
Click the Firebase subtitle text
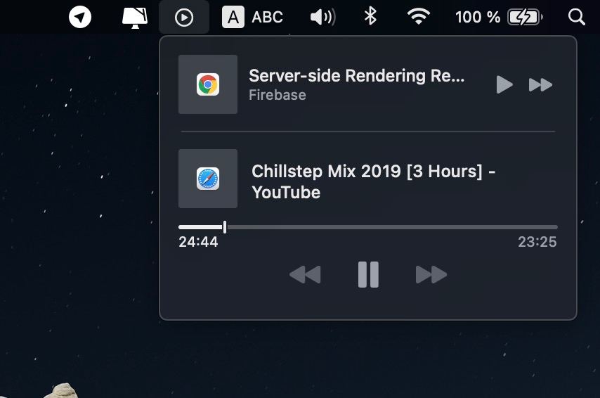(278, 95)
